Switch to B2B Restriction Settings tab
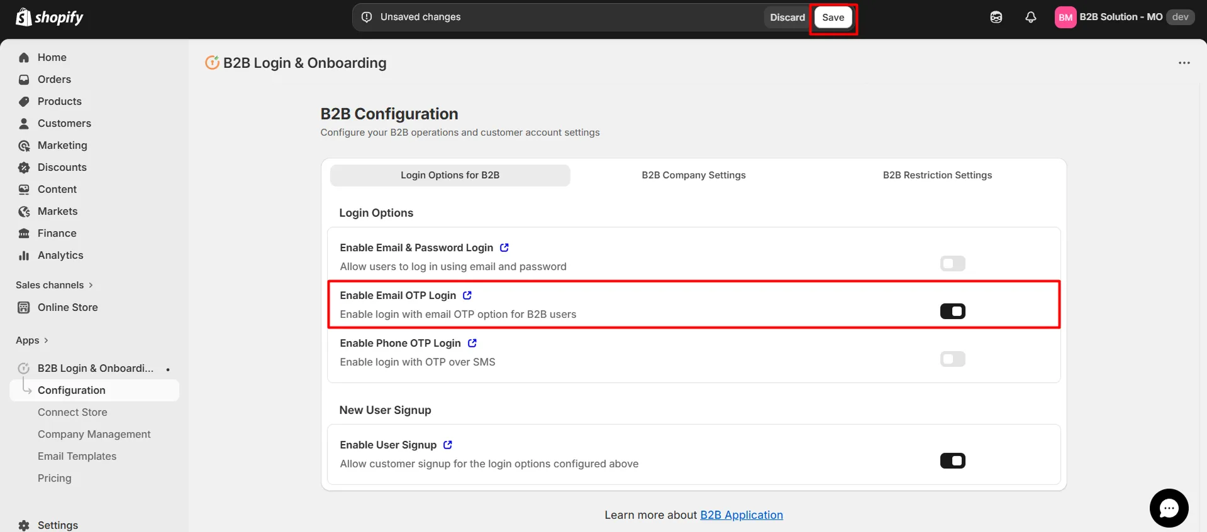 tap(937, 175)
